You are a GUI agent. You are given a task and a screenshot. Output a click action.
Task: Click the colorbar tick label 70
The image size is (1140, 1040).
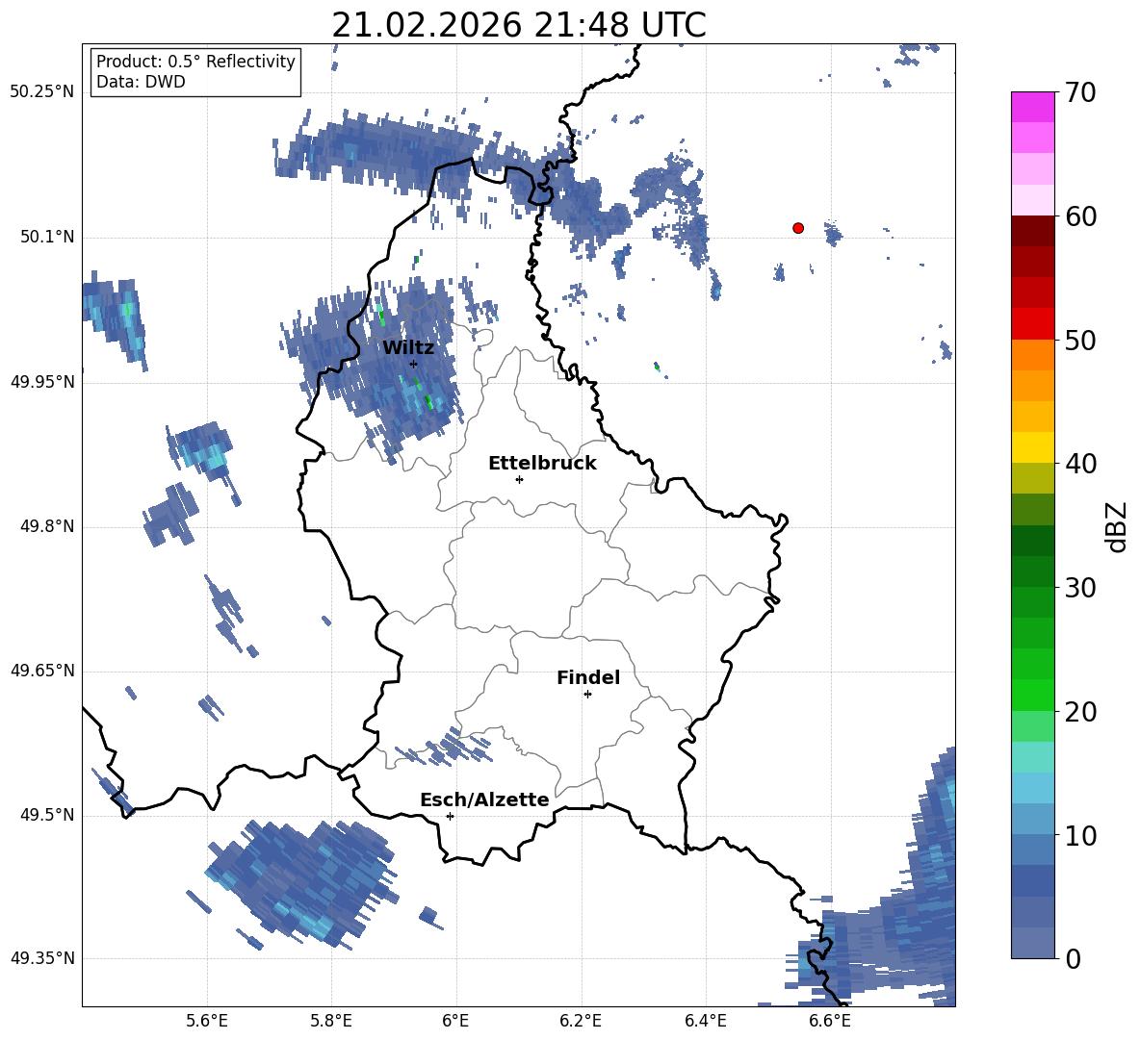[x=1080, y=93]
